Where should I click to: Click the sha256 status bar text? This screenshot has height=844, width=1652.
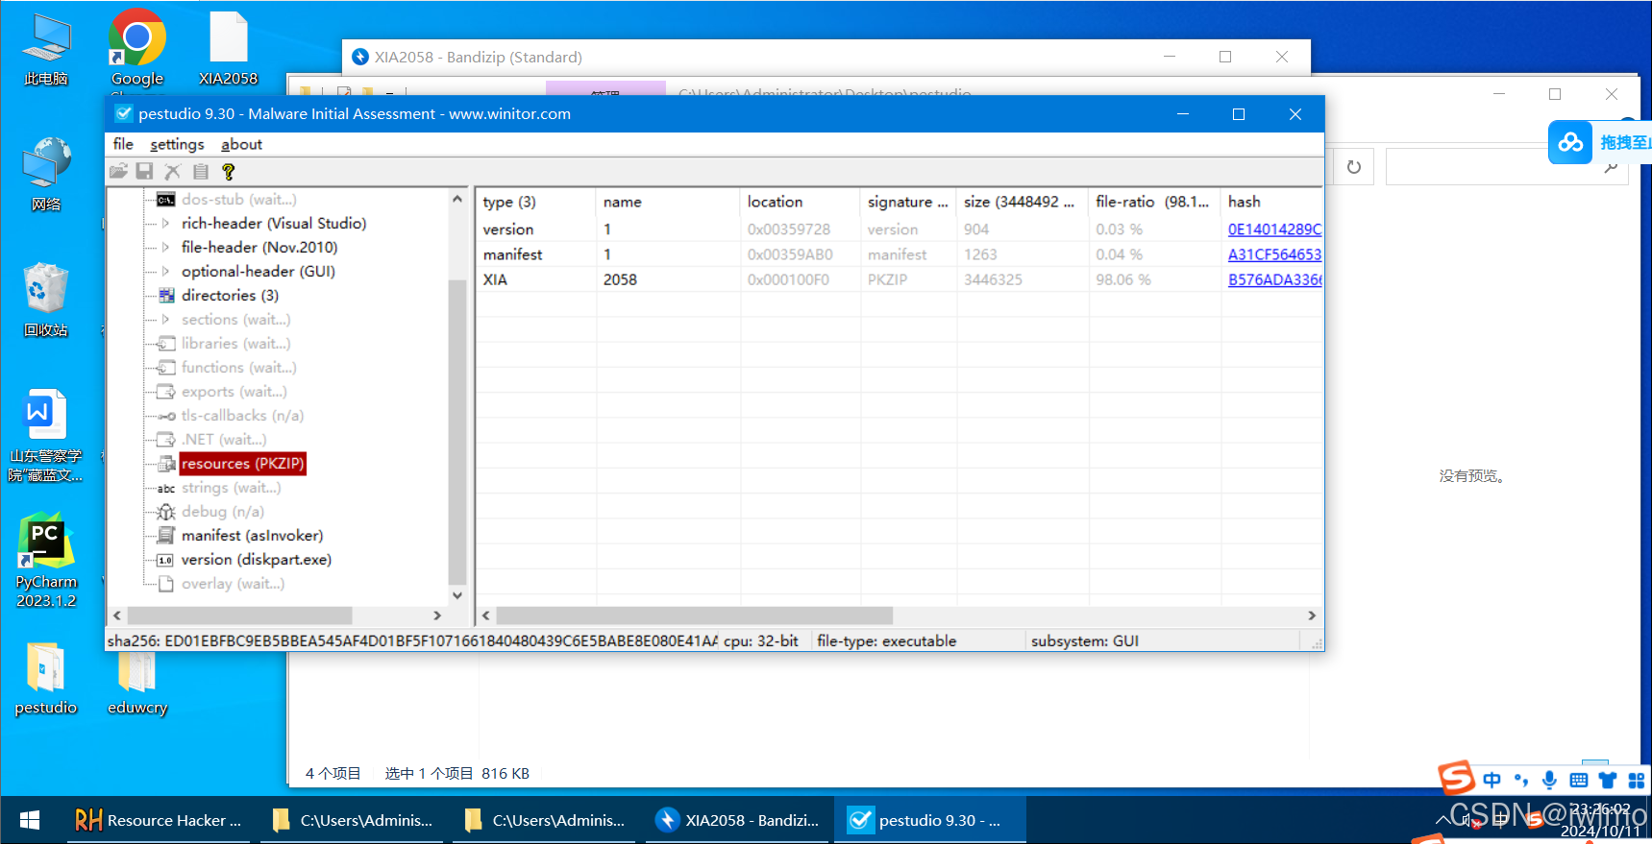pos(412,640)
